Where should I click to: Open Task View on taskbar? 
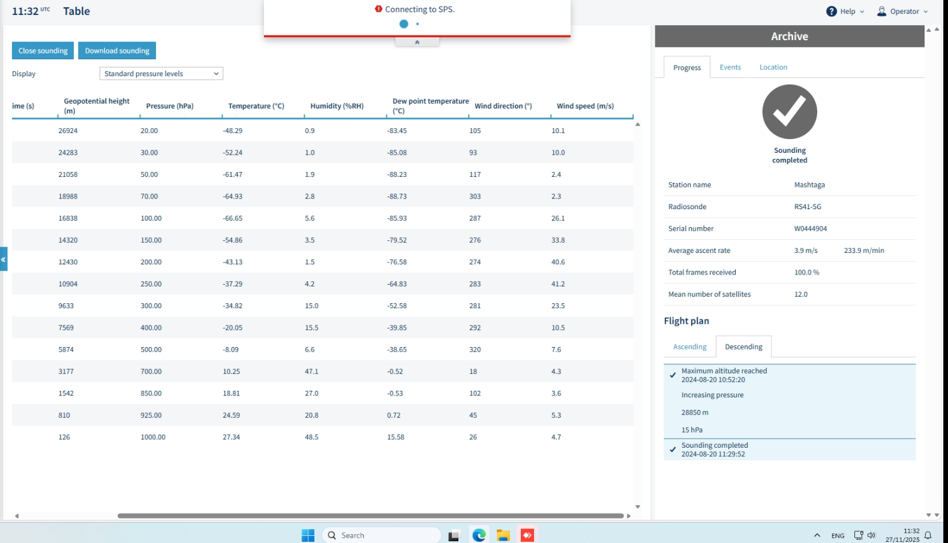(454, 535)
